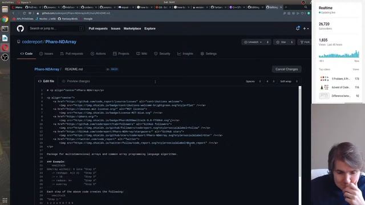365x205 pixels.
Task: Click the browser back arrow
Action: 14,13
